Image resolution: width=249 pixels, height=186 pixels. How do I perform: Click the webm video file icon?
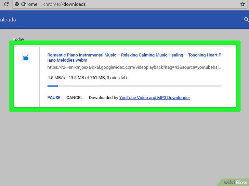coord(26,58)
